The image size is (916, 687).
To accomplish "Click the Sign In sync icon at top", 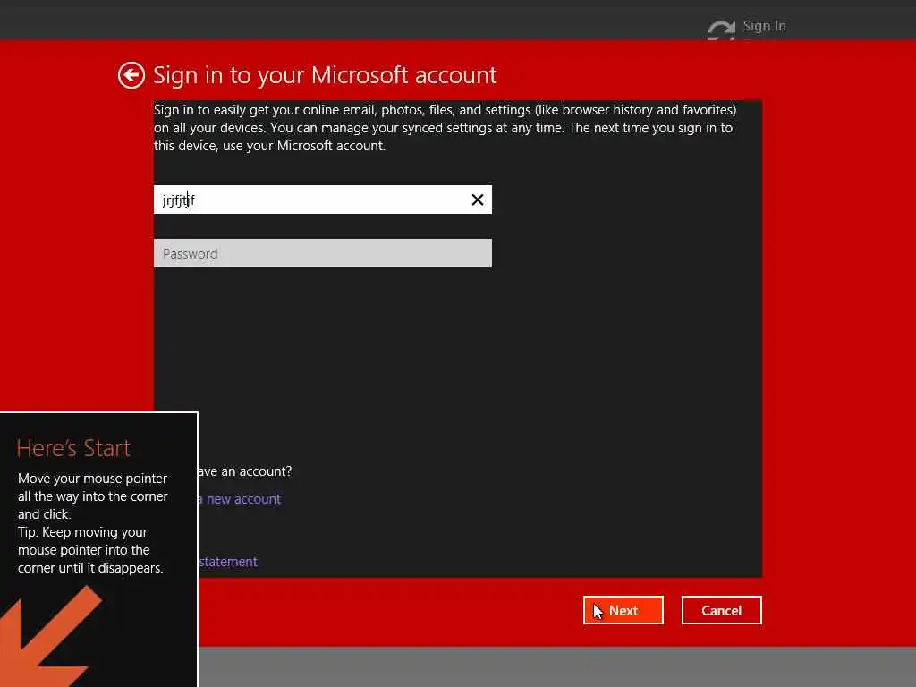I will click(722, 30).
